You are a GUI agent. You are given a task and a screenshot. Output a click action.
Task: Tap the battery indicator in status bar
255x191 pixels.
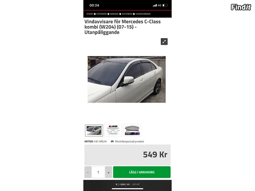[165, 5]
